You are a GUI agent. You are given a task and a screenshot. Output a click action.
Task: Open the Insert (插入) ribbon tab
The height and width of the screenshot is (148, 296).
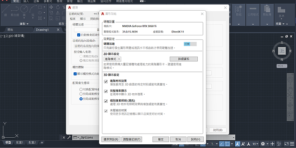point(26,1)
